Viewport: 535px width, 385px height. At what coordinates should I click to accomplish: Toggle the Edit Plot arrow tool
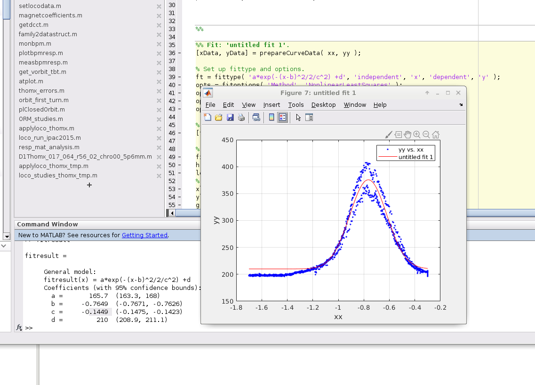click(x=298, y=118)
